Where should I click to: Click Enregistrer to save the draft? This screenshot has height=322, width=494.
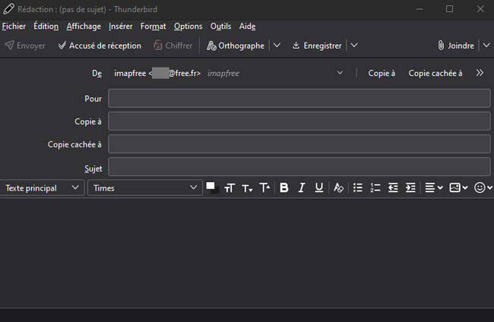pos(317,46)
